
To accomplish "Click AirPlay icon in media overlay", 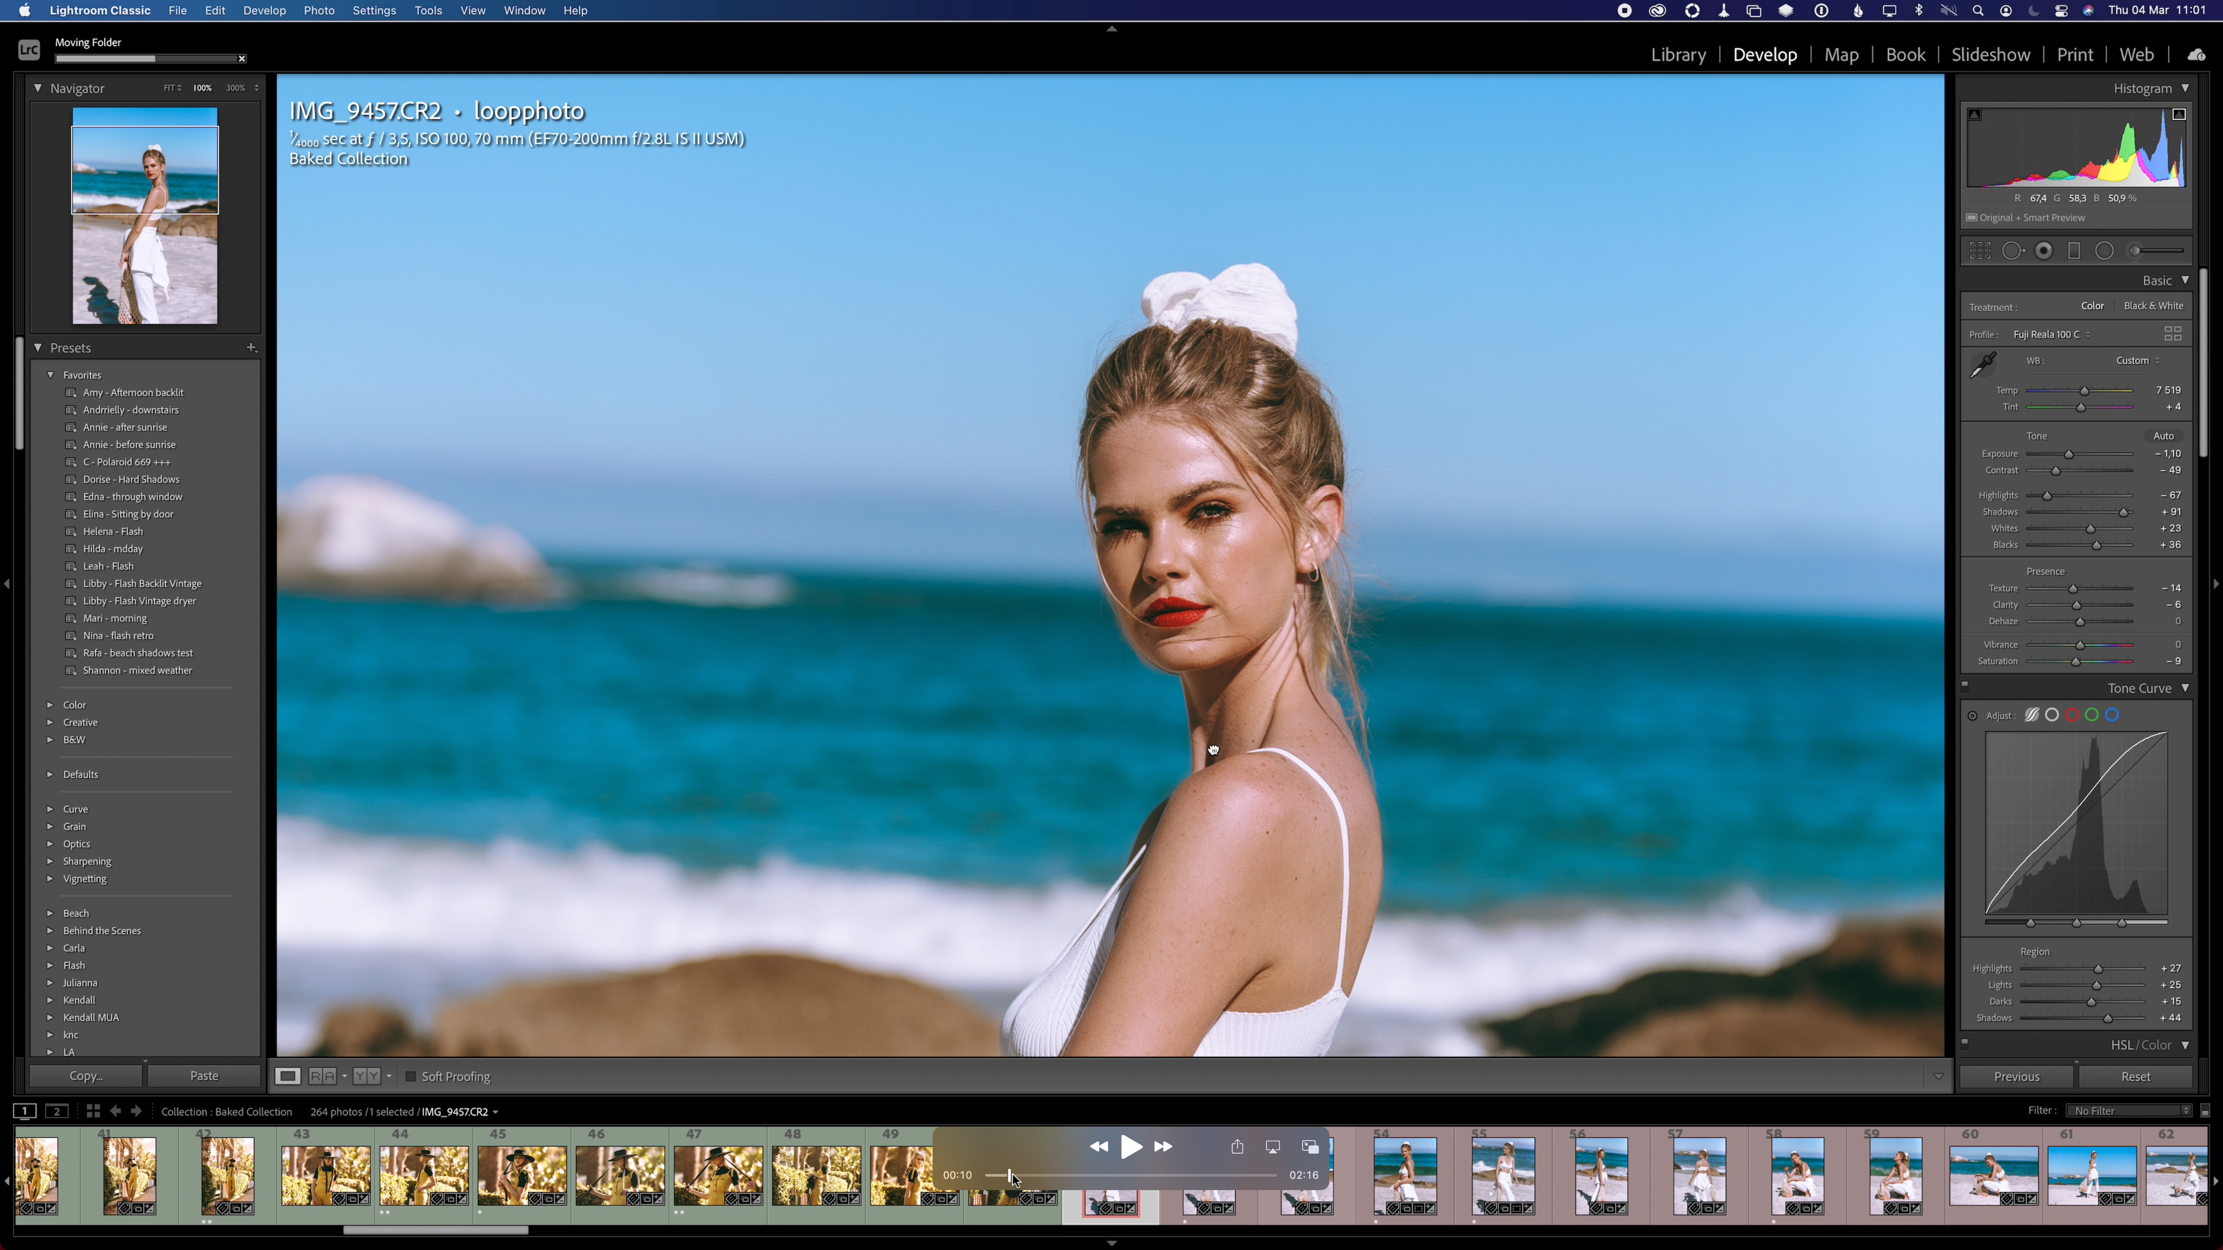I will 1273,1146.
